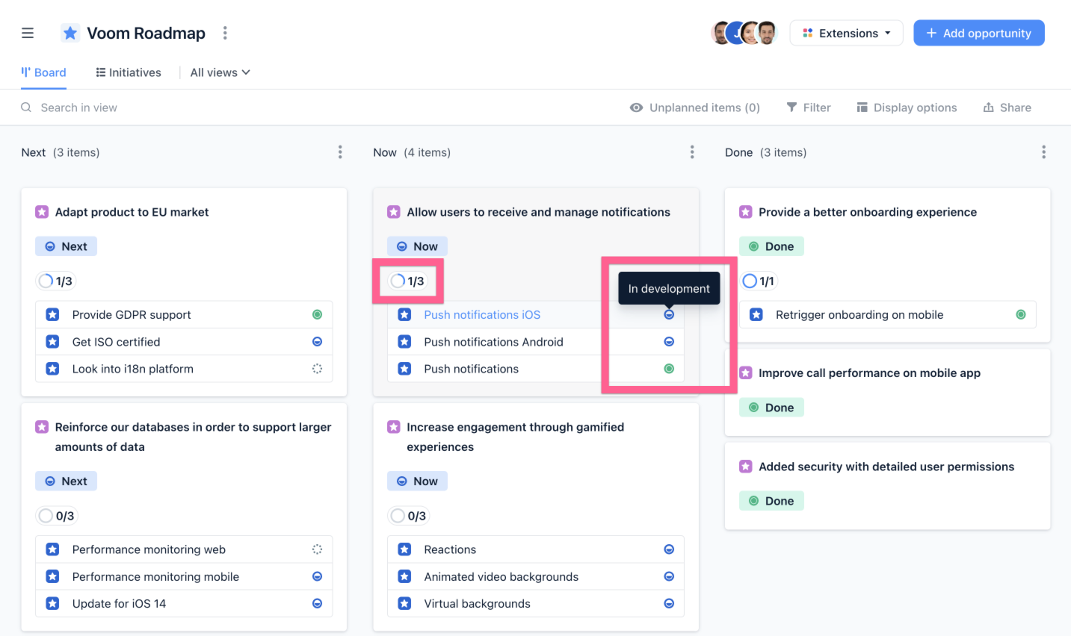Click the green status icon for Retrigger onboarding on mobile
Screen dimensions: 1071x636
click(x=1021, y=315)
